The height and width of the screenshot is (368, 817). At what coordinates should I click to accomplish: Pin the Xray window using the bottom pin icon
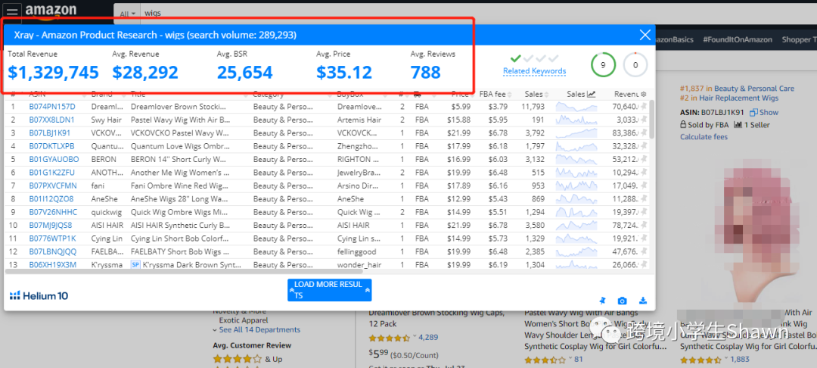coord(602,301)
